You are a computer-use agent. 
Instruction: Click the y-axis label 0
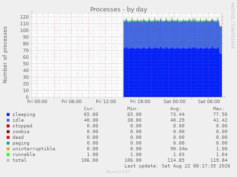[x=27, y=97]
